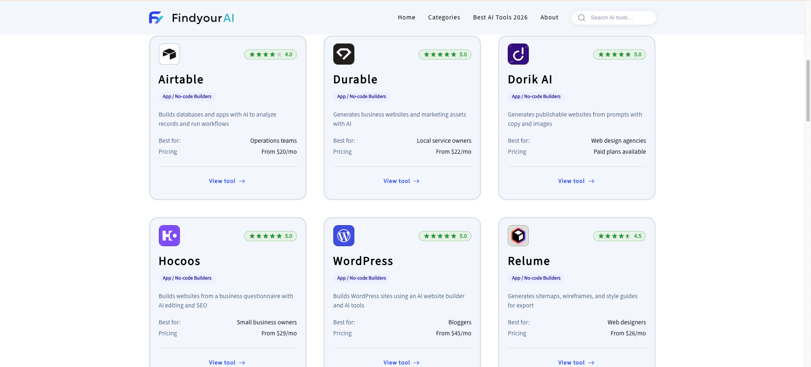811x367 pixels.
Task: Click View tool under Durable
Action: (402, 181)
